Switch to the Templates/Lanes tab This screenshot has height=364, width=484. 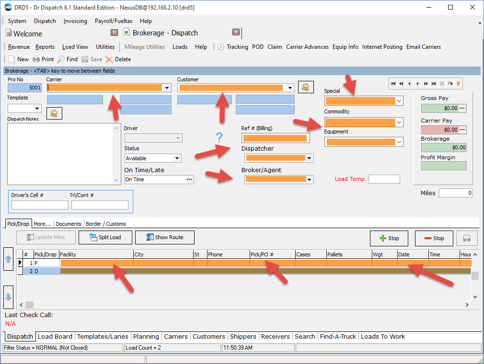103,337
